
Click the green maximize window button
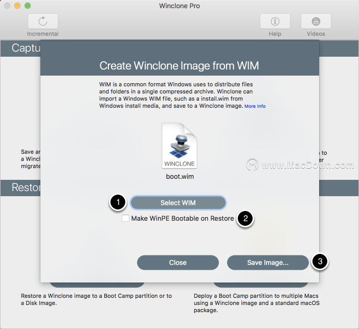click(28, 6)
